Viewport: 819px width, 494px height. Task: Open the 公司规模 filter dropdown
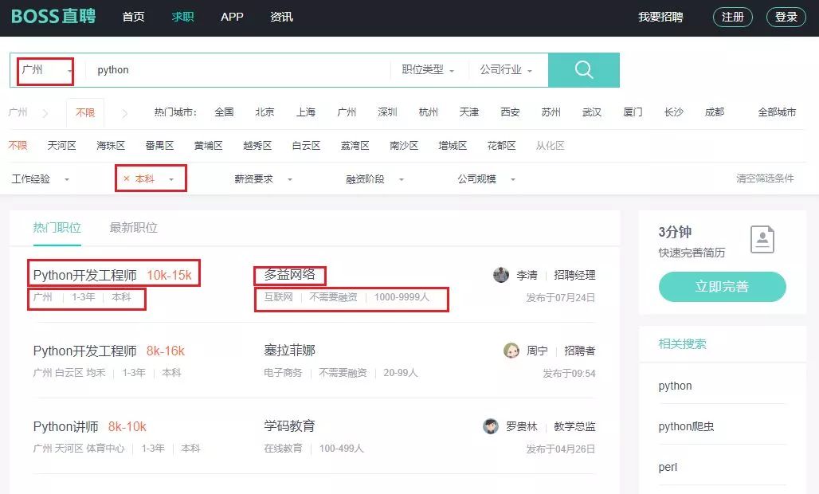pos(487,179)
